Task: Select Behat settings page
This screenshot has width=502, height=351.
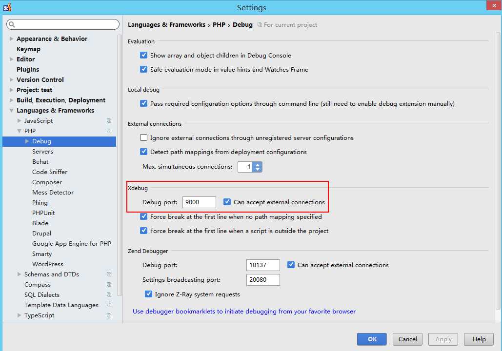Action: tap(40, 161)
